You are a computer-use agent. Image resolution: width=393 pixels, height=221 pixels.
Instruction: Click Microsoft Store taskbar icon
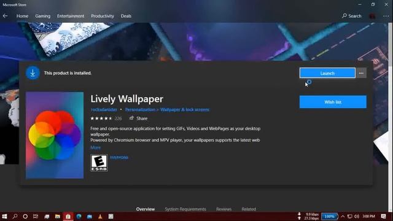pos(68,217)
